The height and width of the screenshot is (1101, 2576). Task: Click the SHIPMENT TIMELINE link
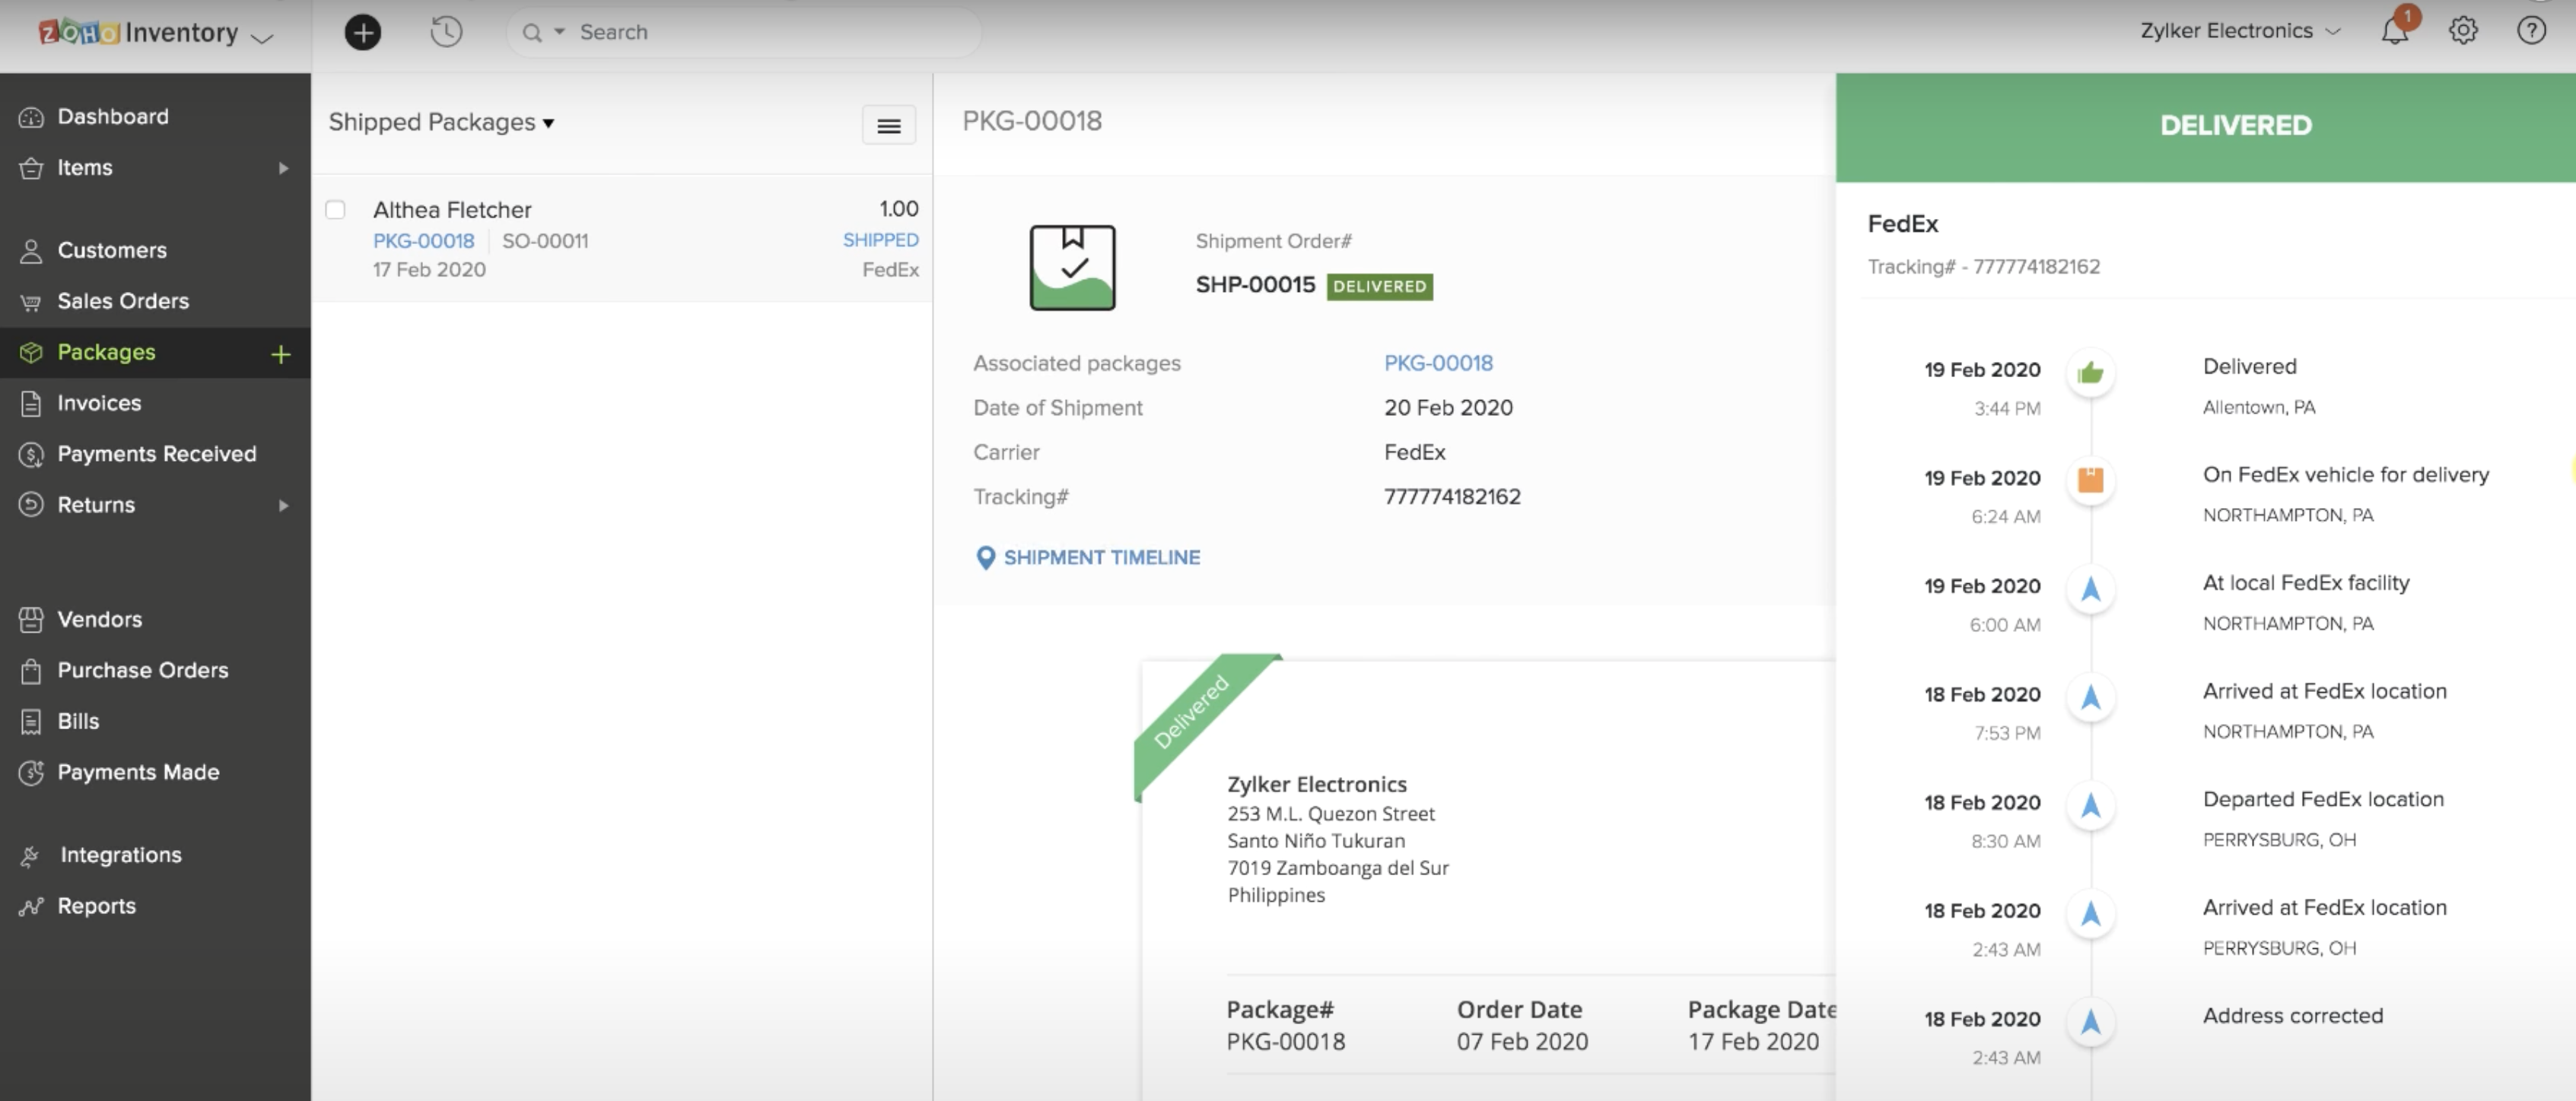pos(1100,557)
